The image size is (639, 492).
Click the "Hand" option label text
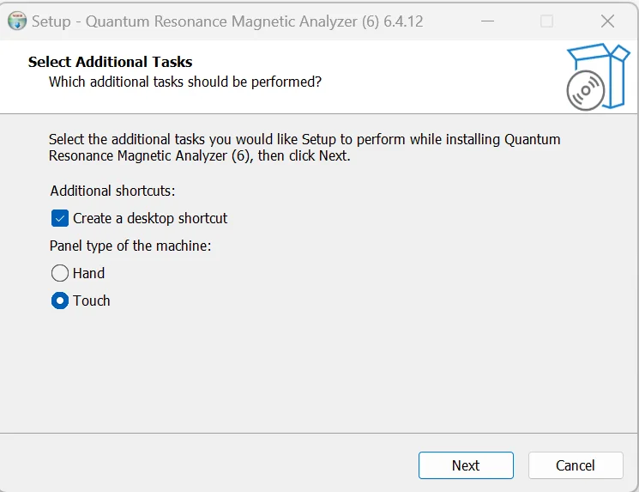(x=88, y=273)
